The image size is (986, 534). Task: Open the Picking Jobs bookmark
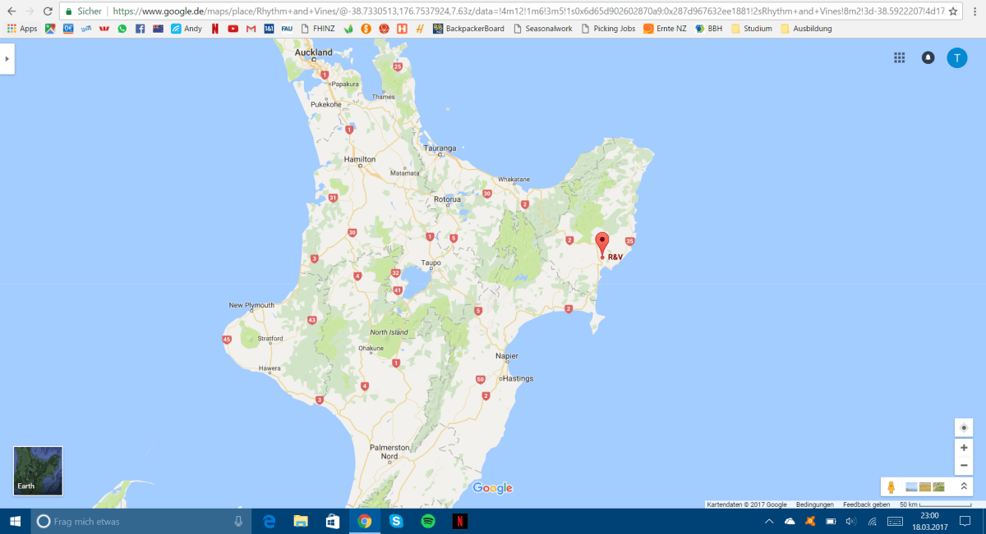point(607,28)
